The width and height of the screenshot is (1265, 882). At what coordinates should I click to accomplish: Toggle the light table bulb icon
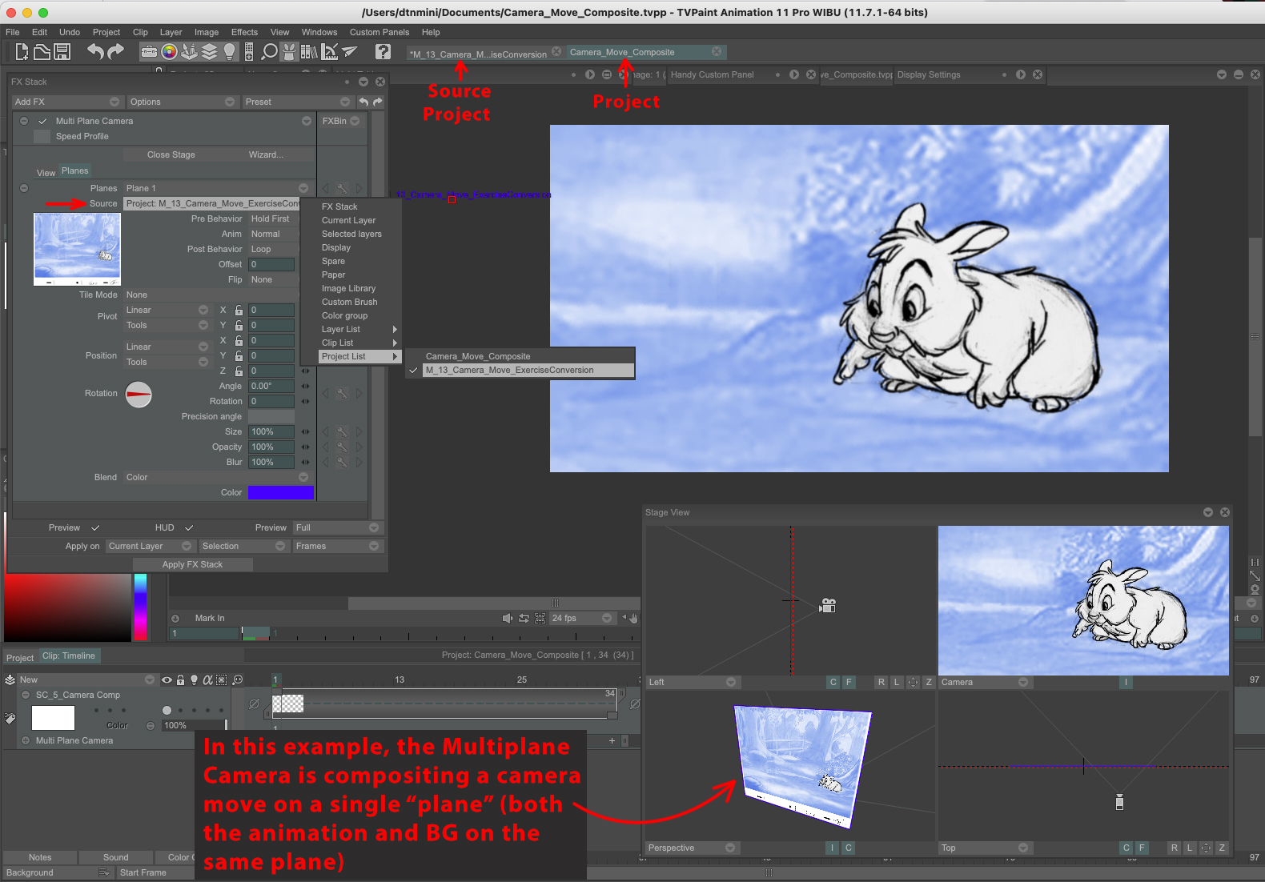click(230, 52)
